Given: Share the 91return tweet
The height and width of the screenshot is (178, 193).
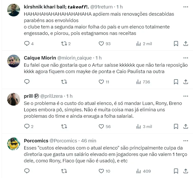Looking at the screenshot, I should click(x=186, y=44).
